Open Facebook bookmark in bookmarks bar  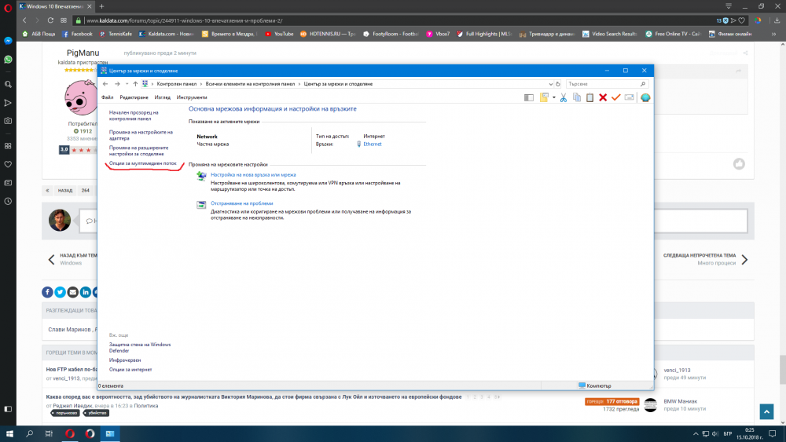(x=77, y=34)
